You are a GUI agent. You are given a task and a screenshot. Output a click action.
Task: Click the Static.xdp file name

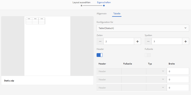pyautogui.click(x=9, y=81)
